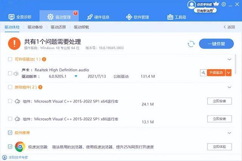Click the 会员享特权 label
242x161 pixels.
click(x=205, y=5)
